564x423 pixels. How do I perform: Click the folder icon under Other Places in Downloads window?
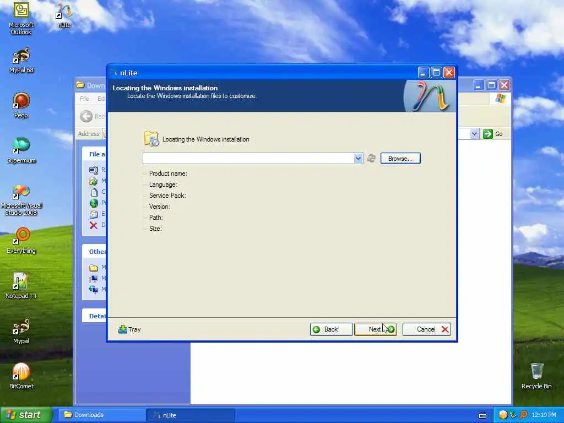94,268
